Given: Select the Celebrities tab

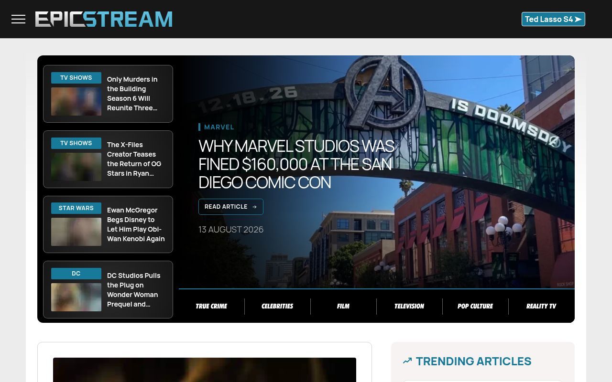Looking at the screenshot, I should coord(277,306).
